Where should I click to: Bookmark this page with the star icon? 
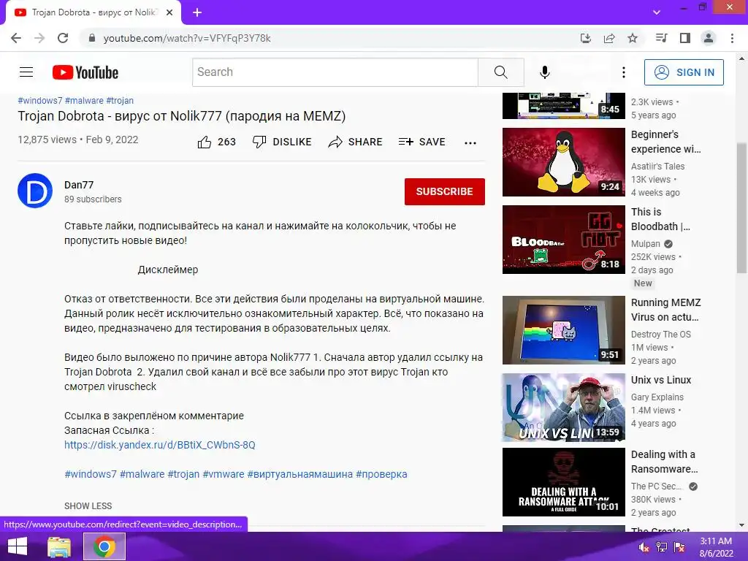point(633,38)
